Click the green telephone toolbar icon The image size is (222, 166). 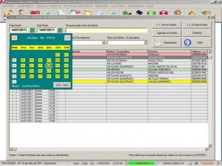click(x=151, y=13)
